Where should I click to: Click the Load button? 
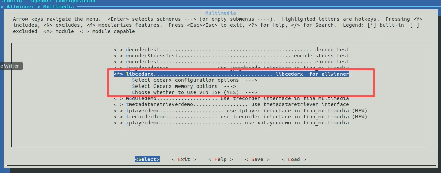[x=294, y=159]
